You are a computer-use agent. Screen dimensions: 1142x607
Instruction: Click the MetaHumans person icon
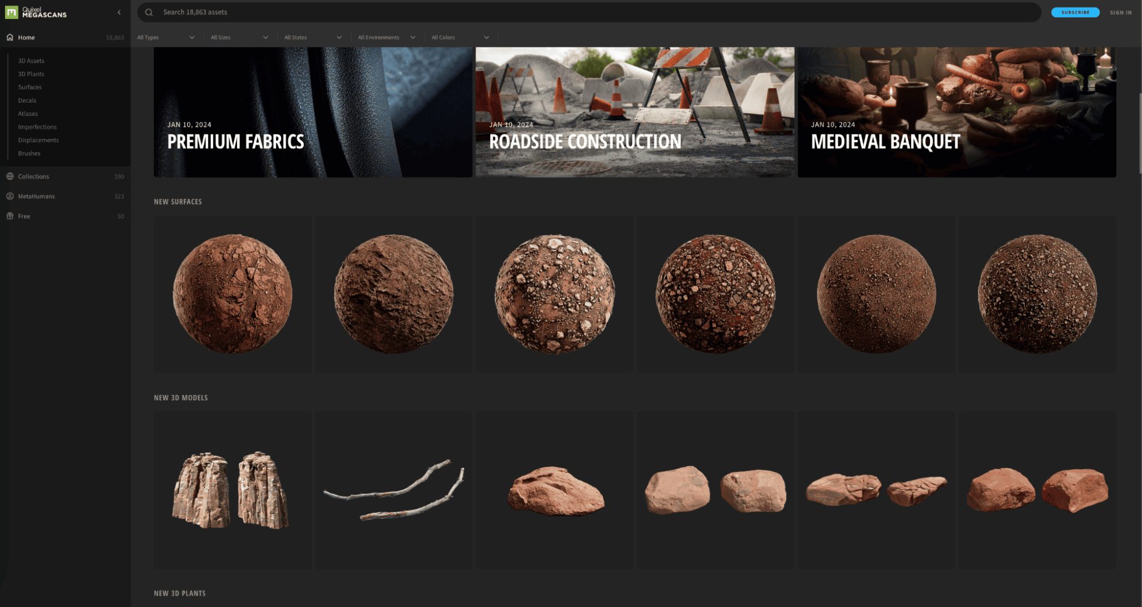click(x=10, y=196)
